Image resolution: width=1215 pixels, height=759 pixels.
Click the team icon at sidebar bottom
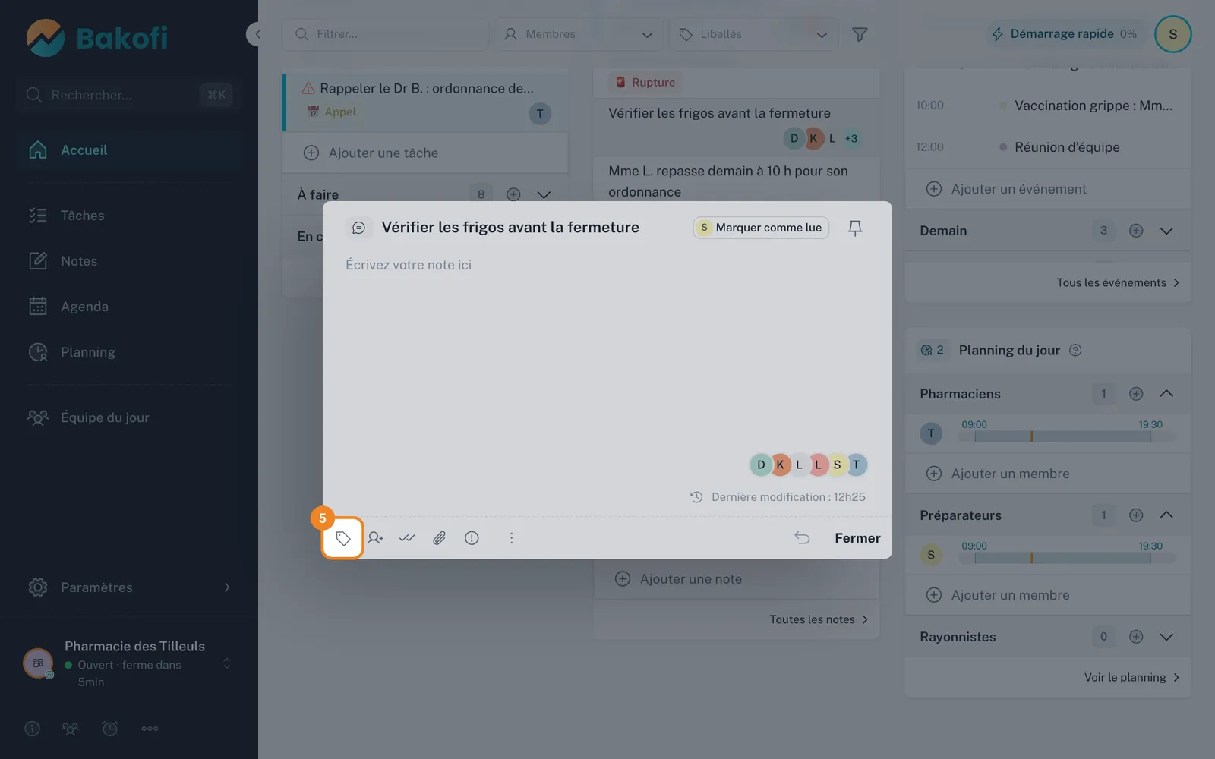(x=70, y=729)
